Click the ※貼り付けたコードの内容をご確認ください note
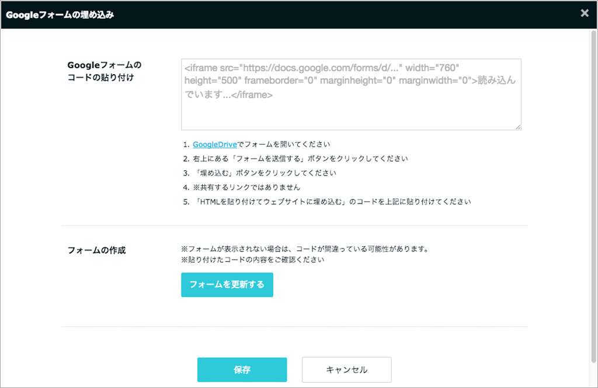Image resolution: width=598 pixels, height=388 pixels. point(253,260)
